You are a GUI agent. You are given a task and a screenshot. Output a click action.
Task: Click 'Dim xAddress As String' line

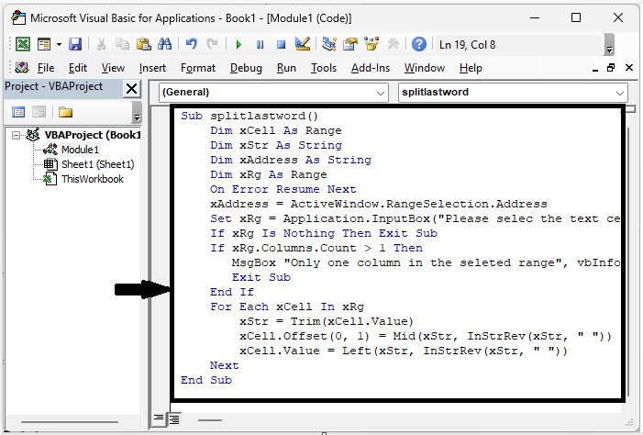[x=291, y=160]
